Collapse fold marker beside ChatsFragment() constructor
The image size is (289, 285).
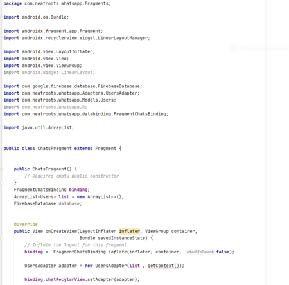2,169
